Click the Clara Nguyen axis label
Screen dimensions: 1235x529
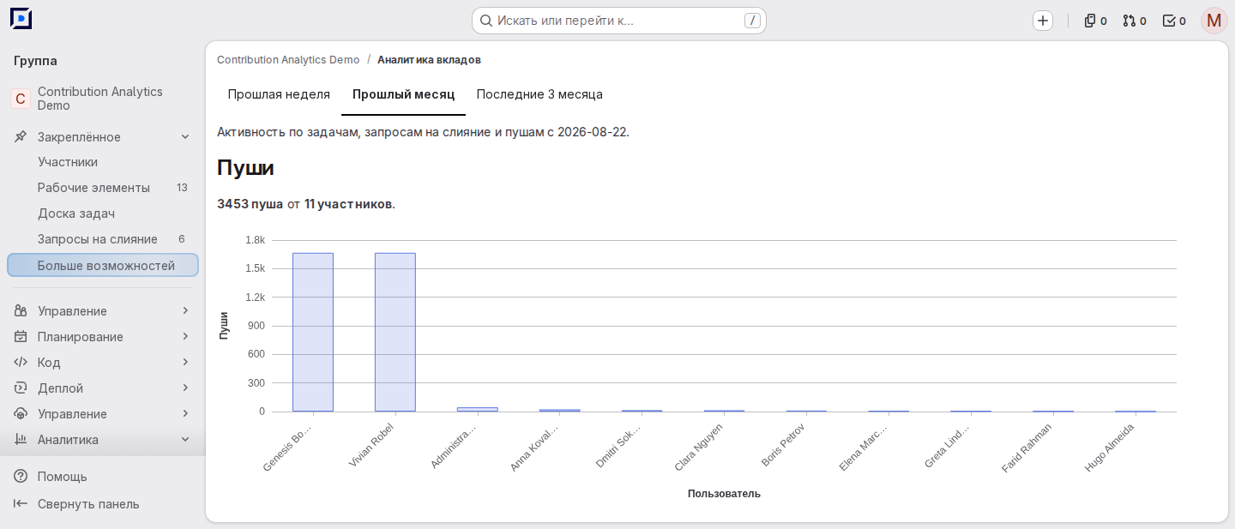[x=698, y=446]
